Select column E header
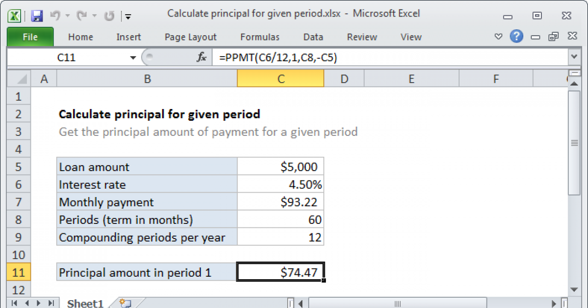This screenshot has height=308, width=588. click(412, 79)
